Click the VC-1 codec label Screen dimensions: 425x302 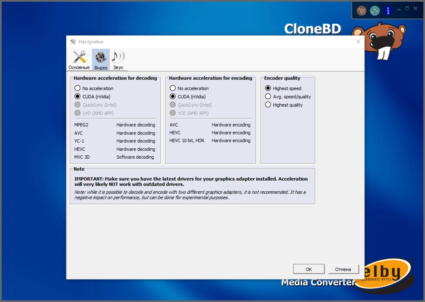point(79,141)
